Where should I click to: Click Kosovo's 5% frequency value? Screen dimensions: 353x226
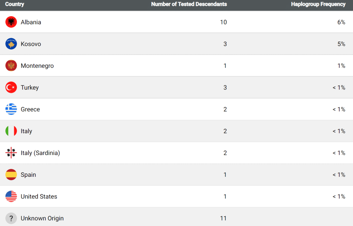point(341,44)
